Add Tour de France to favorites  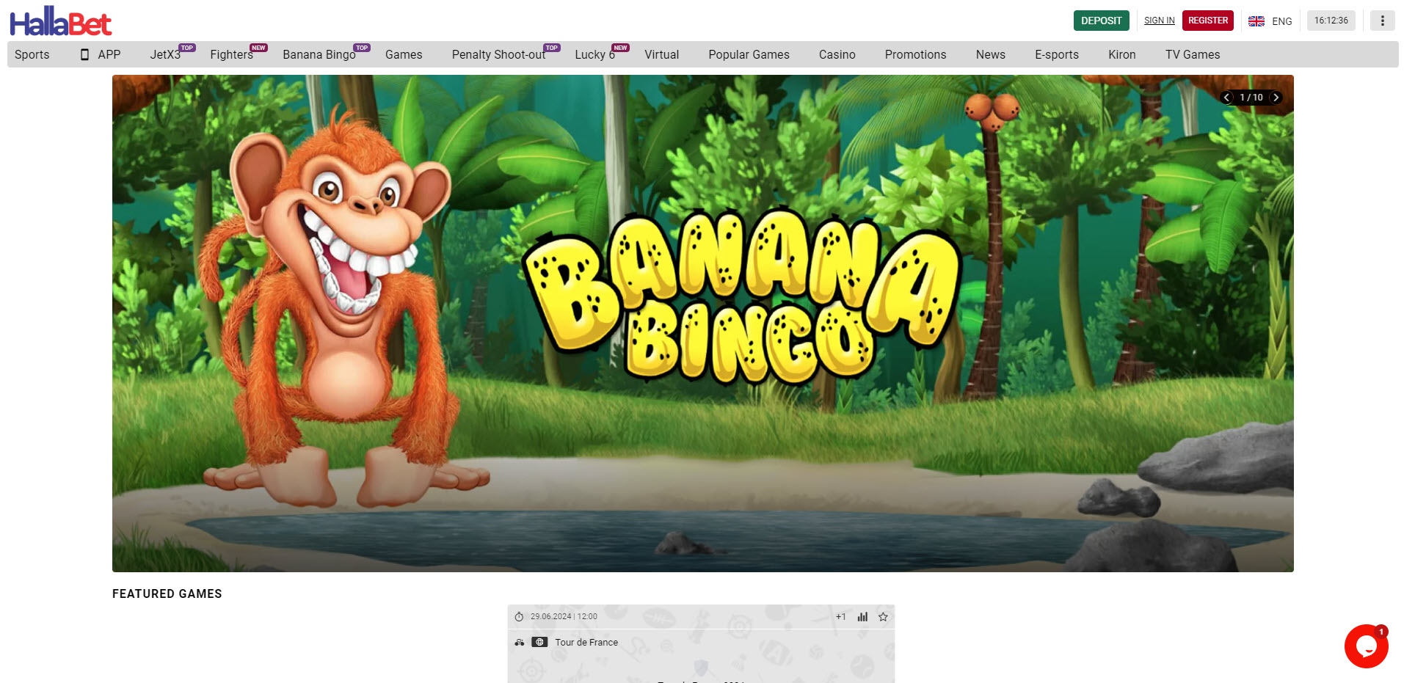pos(883,617)
